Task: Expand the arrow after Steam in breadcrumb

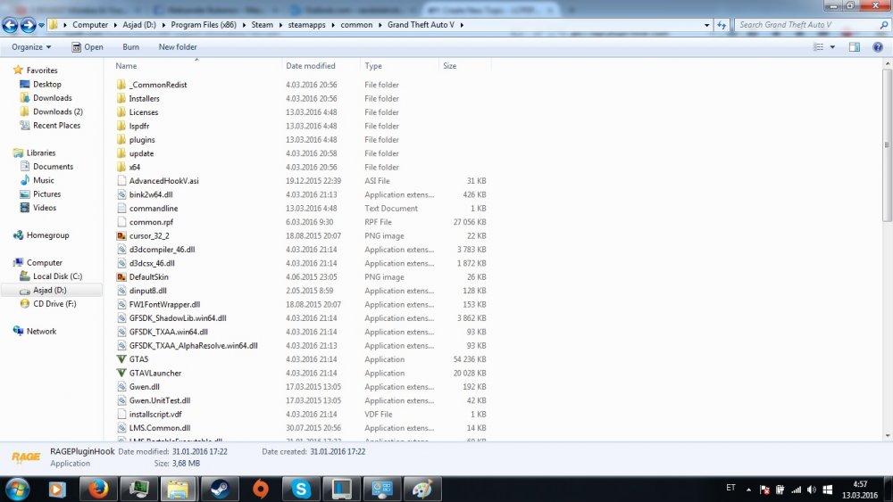Action: click(x=280, y=25)
